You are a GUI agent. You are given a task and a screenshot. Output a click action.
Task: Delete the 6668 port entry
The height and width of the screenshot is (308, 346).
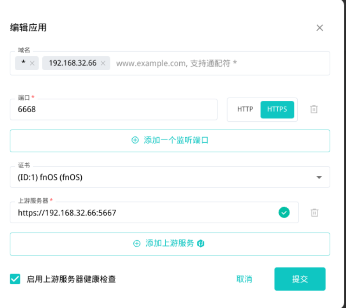(314, 109)
